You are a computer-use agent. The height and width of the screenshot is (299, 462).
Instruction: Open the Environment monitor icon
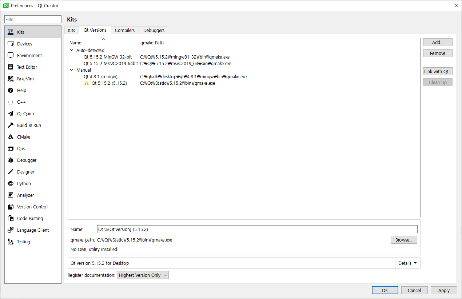coord(11,55)
